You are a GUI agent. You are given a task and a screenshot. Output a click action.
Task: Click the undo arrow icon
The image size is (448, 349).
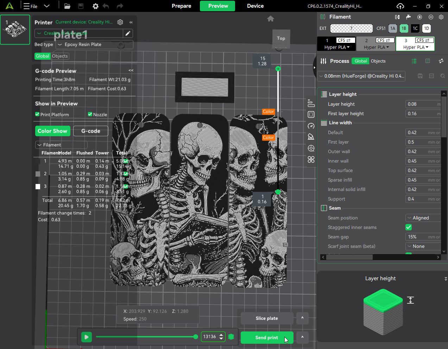pos(106,6)
